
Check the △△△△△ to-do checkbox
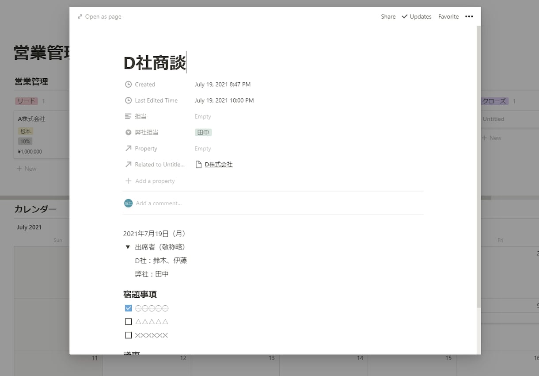[x=129, y=322]
